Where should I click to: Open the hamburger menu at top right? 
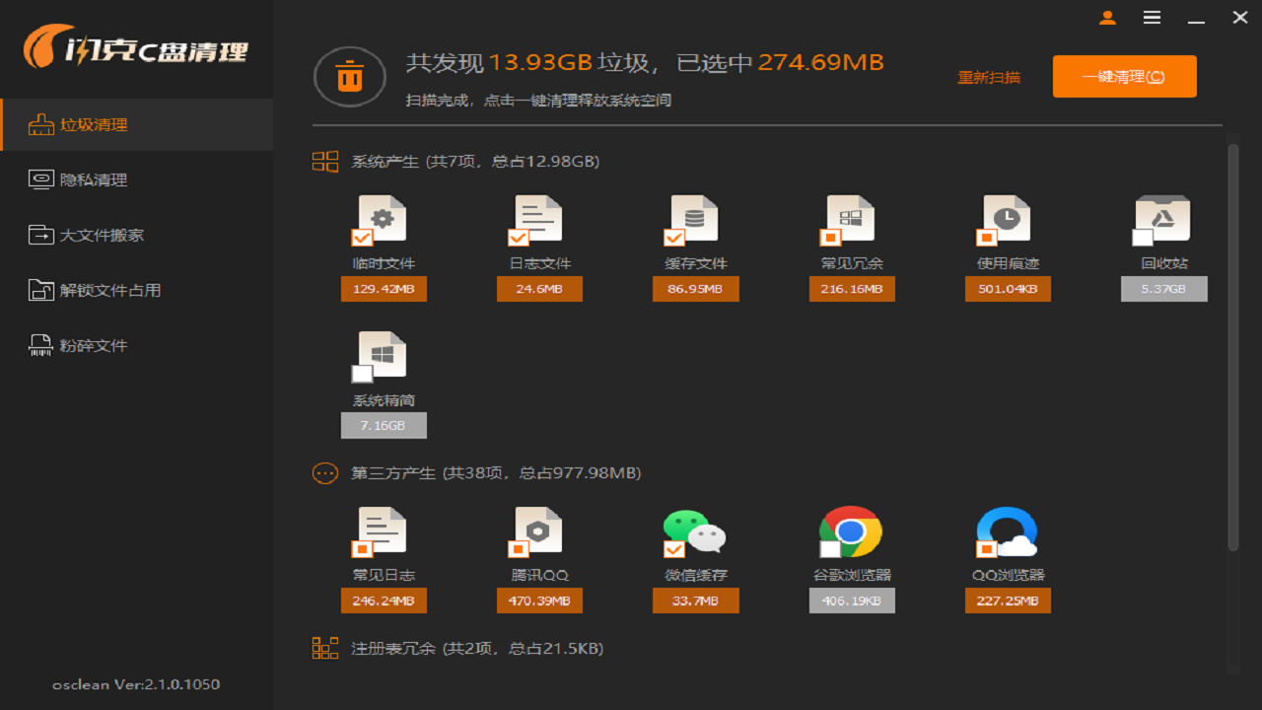[x=1152, y=18]
